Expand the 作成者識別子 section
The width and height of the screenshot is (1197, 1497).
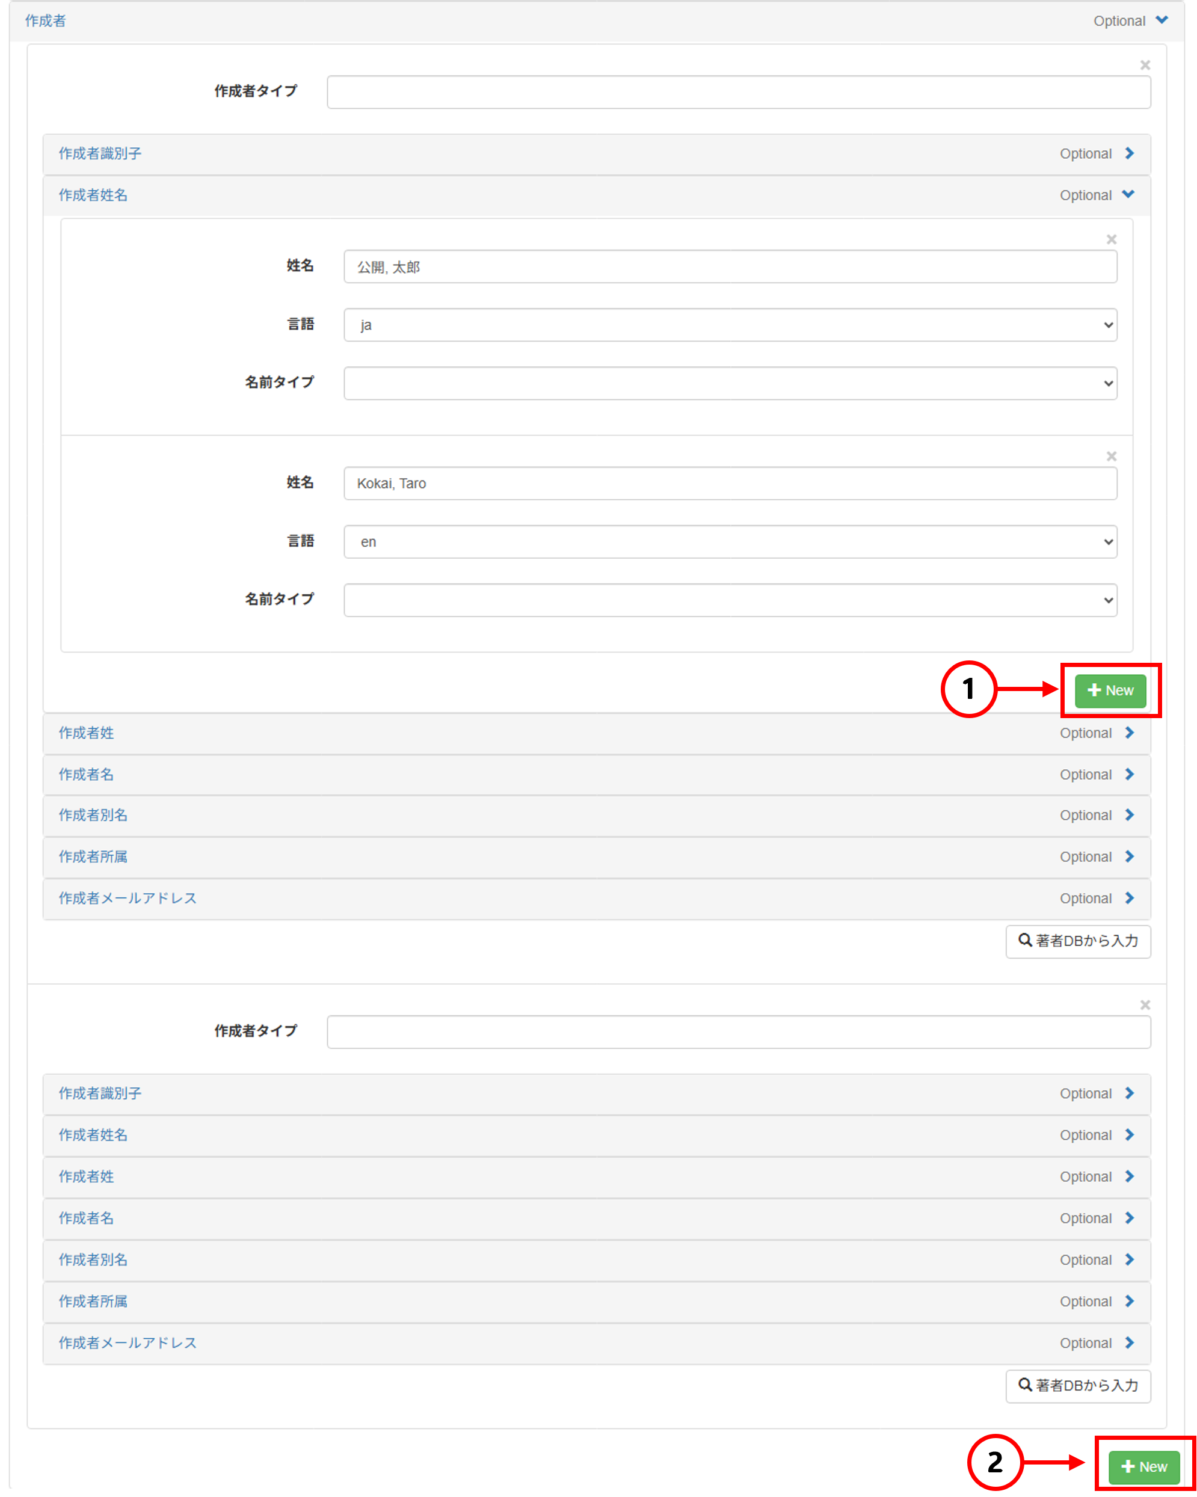point(1130,153)
